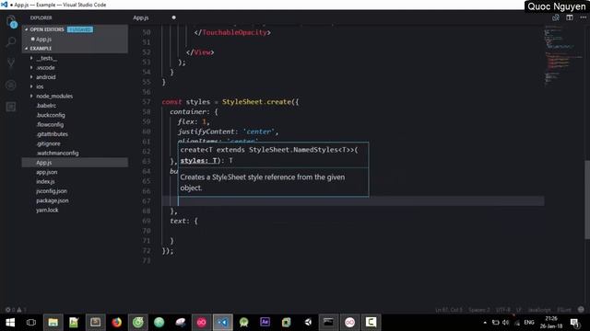The image size is (590, 331).
Task: Click 'justifyContent' on line 60
Action: pos(206,131)
